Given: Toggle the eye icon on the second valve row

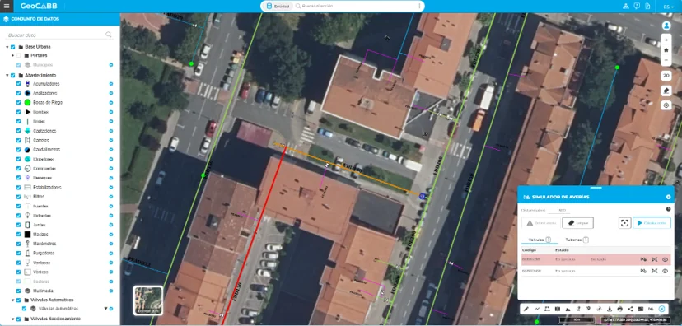Looking at the screenshot, I should 665,271.
